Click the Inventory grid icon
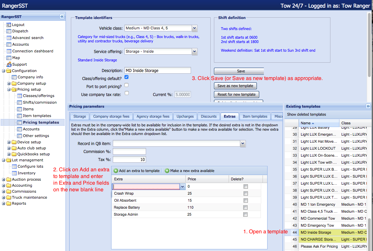This screenshot has height=251, width=373. pyautogui.click(x=14, y=173)
